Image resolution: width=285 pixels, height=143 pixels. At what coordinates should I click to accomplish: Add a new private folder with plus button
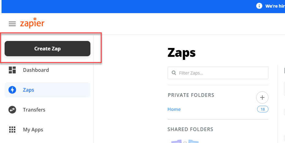pos(262,97)
